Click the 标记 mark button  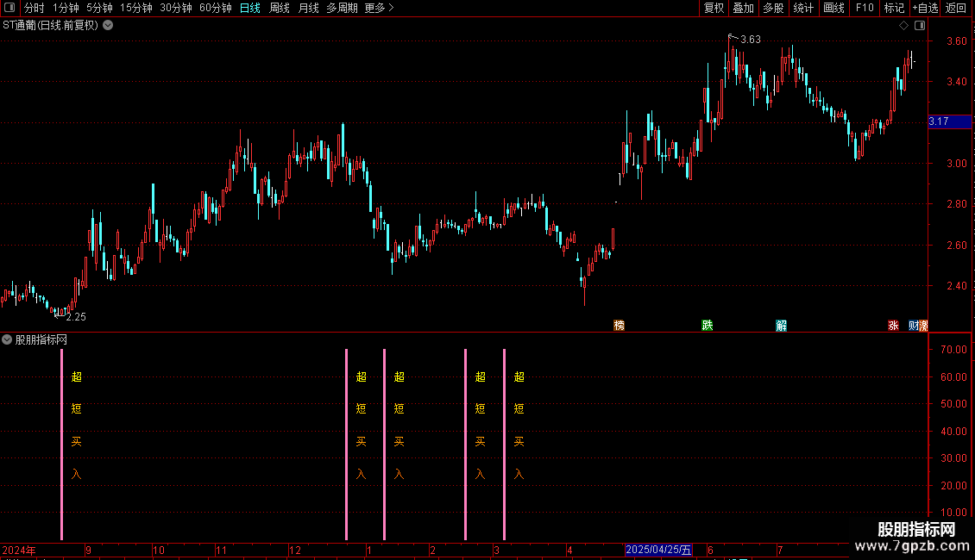(x=894, y=8)
